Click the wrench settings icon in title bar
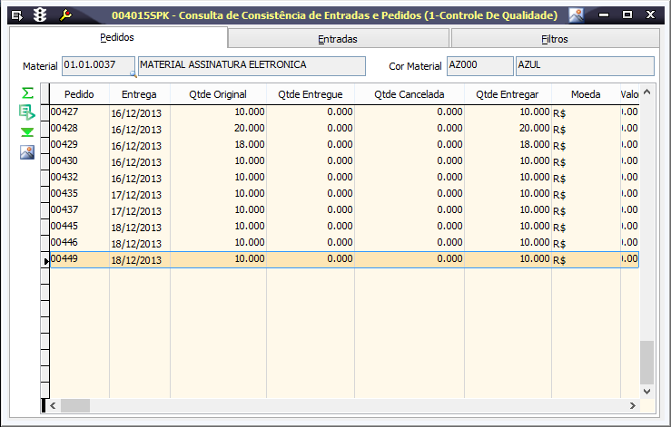 click(x=65, y=15)
